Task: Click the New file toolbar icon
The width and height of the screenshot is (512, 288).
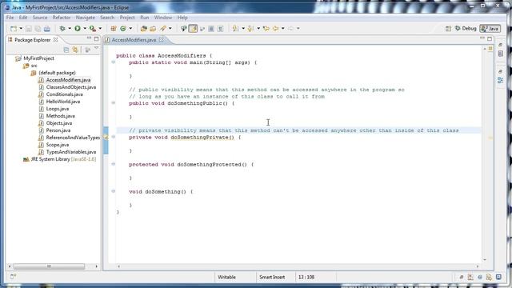Action: coord(14,29)
